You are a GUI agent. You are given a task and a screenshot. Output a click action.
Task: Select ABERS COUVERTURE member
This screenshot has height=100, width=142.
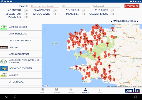pyautogui.click(x=21, y=54)
